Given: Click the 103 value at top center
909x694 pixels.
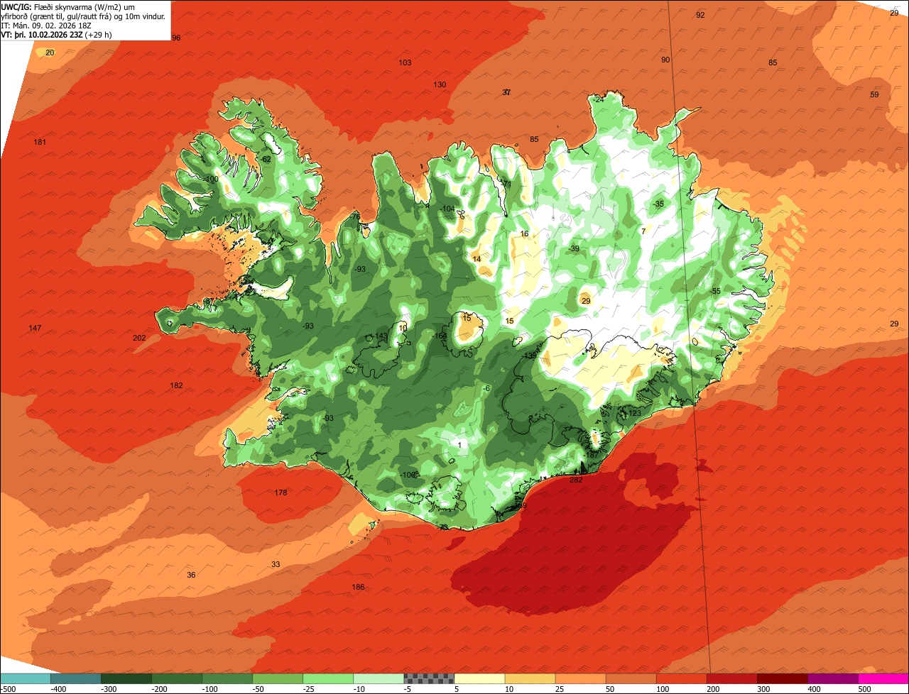Looking at the screenshot, I should pyautogui.click(x=405, y=62).
